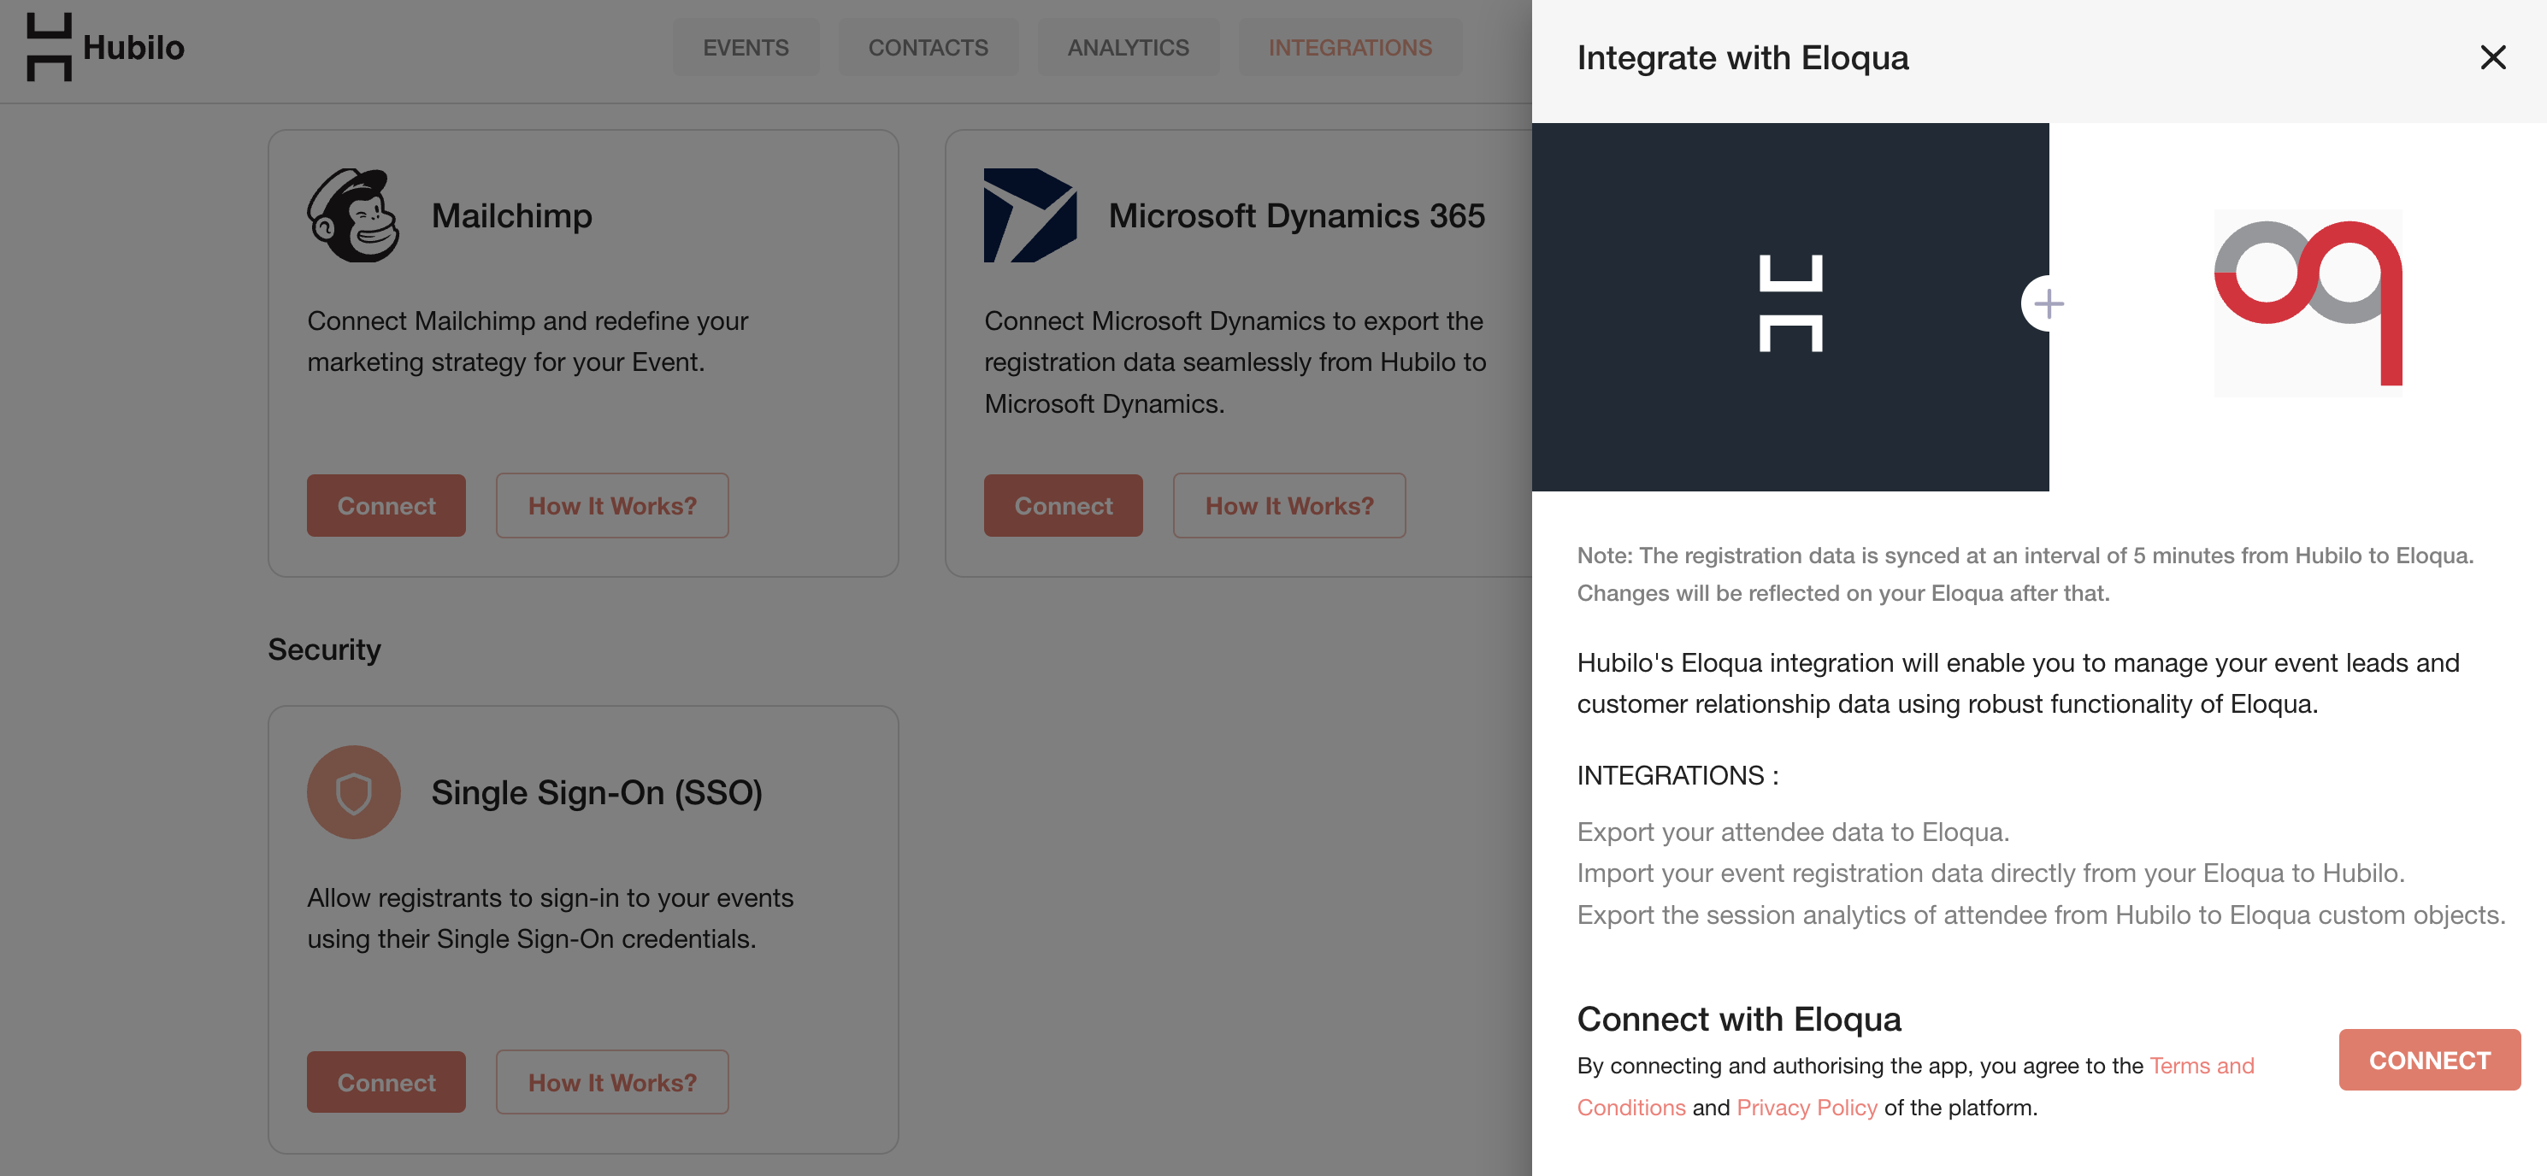Open How It Works for Microsoft Dynamics

pyautogui.click(x=1289, y=505)
